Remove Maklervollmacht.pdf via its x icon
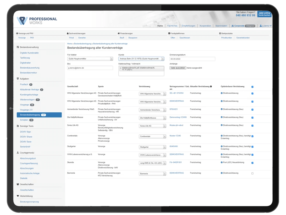The width and height of the screenshot is (286, 215). click(121, 68)
